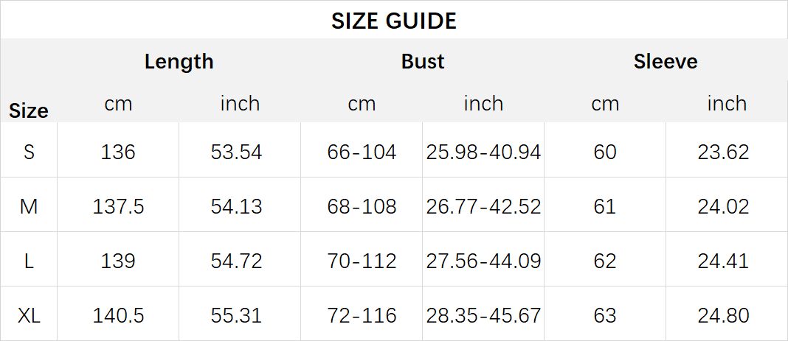Click the 54.72 length inch cell
The width and height of the screenshot is (788, 341).
(236, 261)
